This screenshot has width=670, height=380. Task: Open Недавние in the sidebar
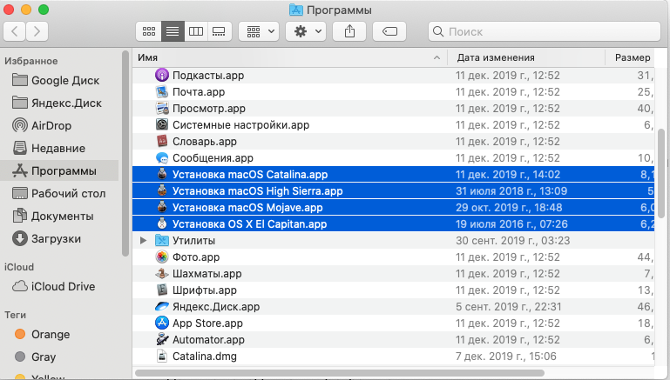click(x=60, y=148)
